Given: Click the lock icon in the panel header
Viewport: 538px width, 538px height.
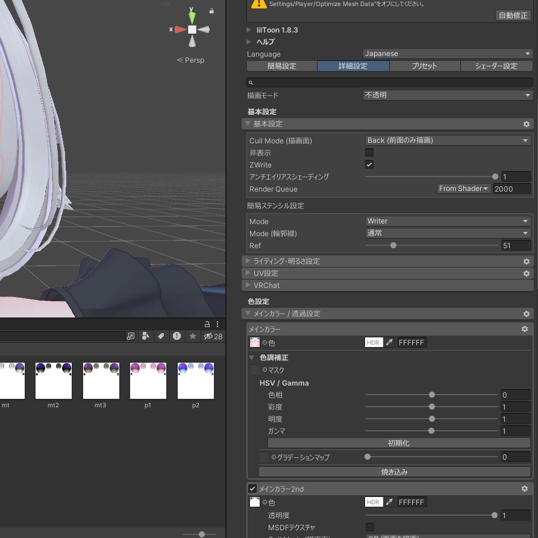Looking at the screenshot, I should 207,324.
